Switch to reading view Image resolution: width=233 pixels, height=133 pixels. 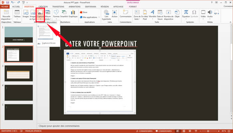point(190,131)
